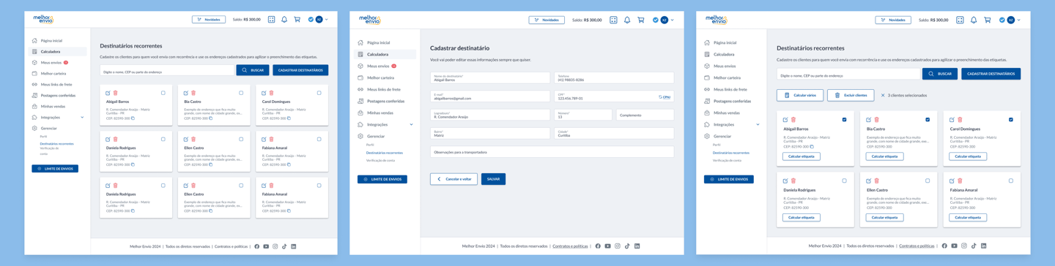Viewport: 1055px width, 266px height.
Task: Edit Bia Castro card in left screen
Action: click(186, 93)
